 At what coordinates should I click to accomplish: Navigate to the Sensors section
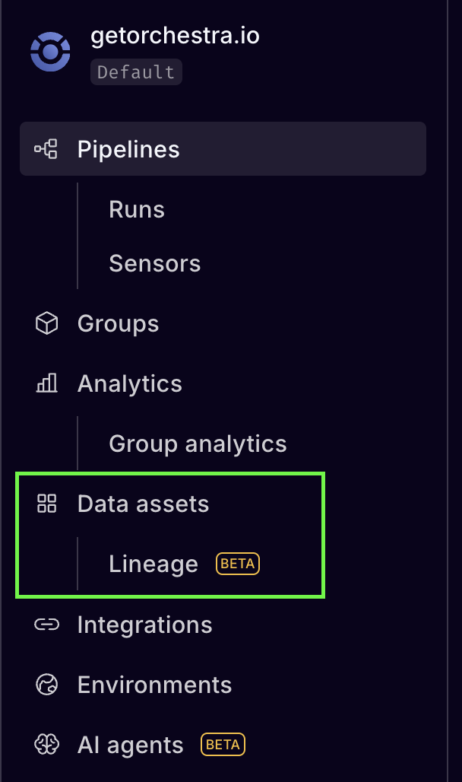pos(154,263)
